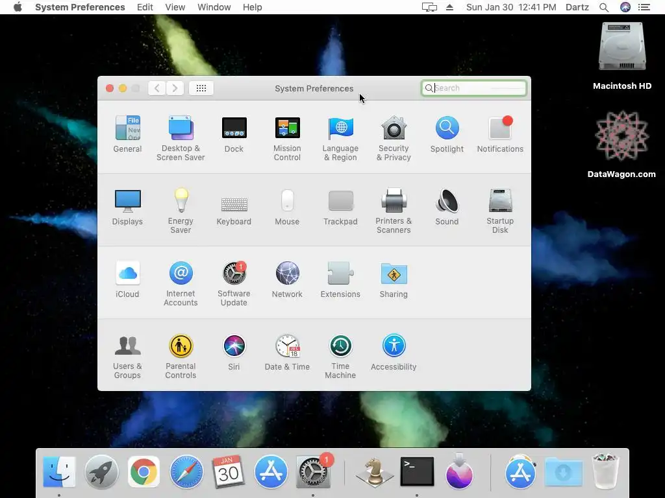Open the Help menu
The image size is (665, 498).
point(253,7)
